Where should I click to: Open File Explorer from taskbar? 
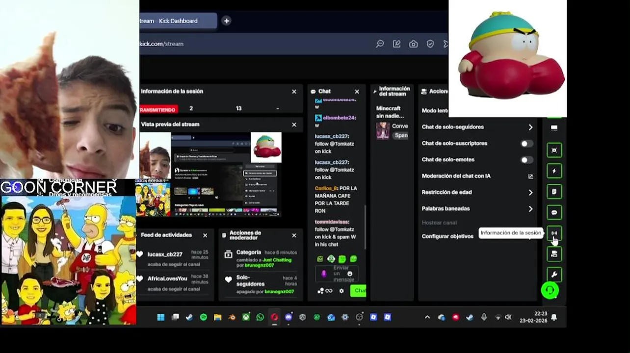(217, 317)
